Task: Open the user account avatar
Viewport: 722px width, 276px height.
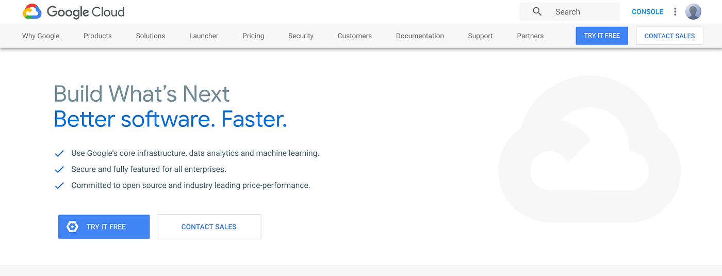Action: point(693,11)
